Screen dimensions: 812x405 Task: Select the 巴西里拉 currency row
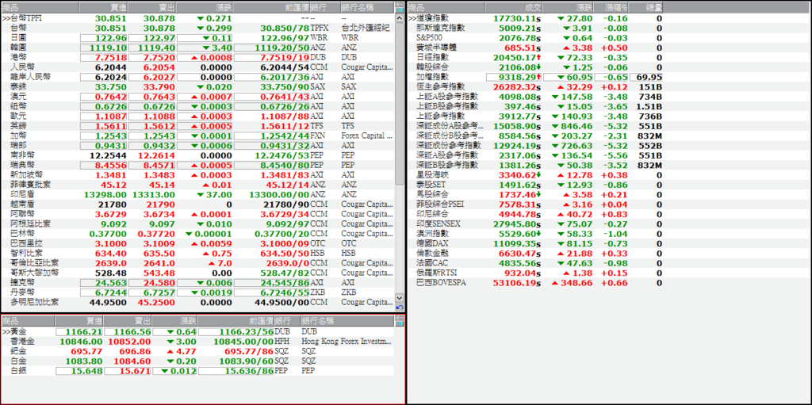pos(197,243)
